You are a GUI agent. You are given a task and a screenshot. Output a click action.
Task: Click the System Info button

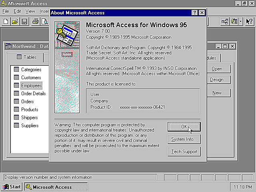click(x=184, y=139)
